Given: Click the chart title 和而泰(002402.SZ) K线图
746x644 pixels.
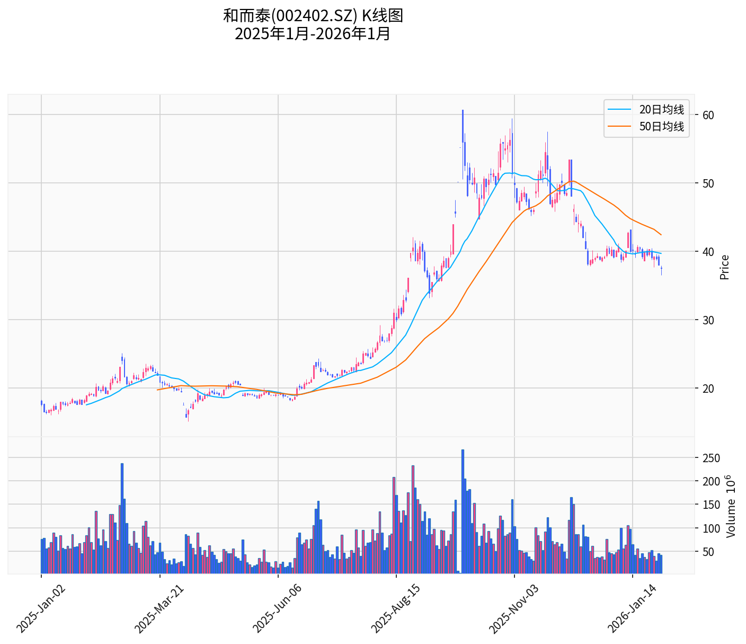Looking at the screenshot, I should pyautogui.click(x=313, y=16).
